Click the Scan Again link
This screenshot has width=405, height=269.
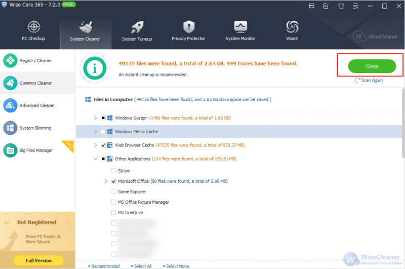click(372, 81)
